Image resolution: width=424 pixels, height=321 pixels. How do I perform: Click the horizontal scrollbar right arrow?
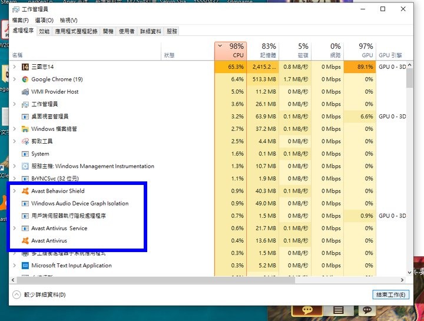(x=402, y=280)
